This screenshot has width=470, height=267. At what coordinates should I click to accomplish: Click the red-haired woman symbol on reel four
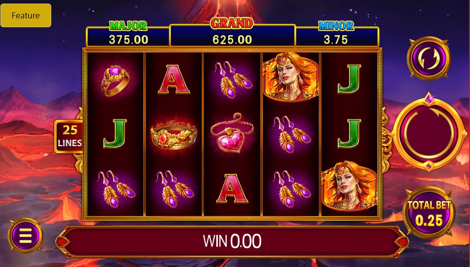tap(290, 77)
